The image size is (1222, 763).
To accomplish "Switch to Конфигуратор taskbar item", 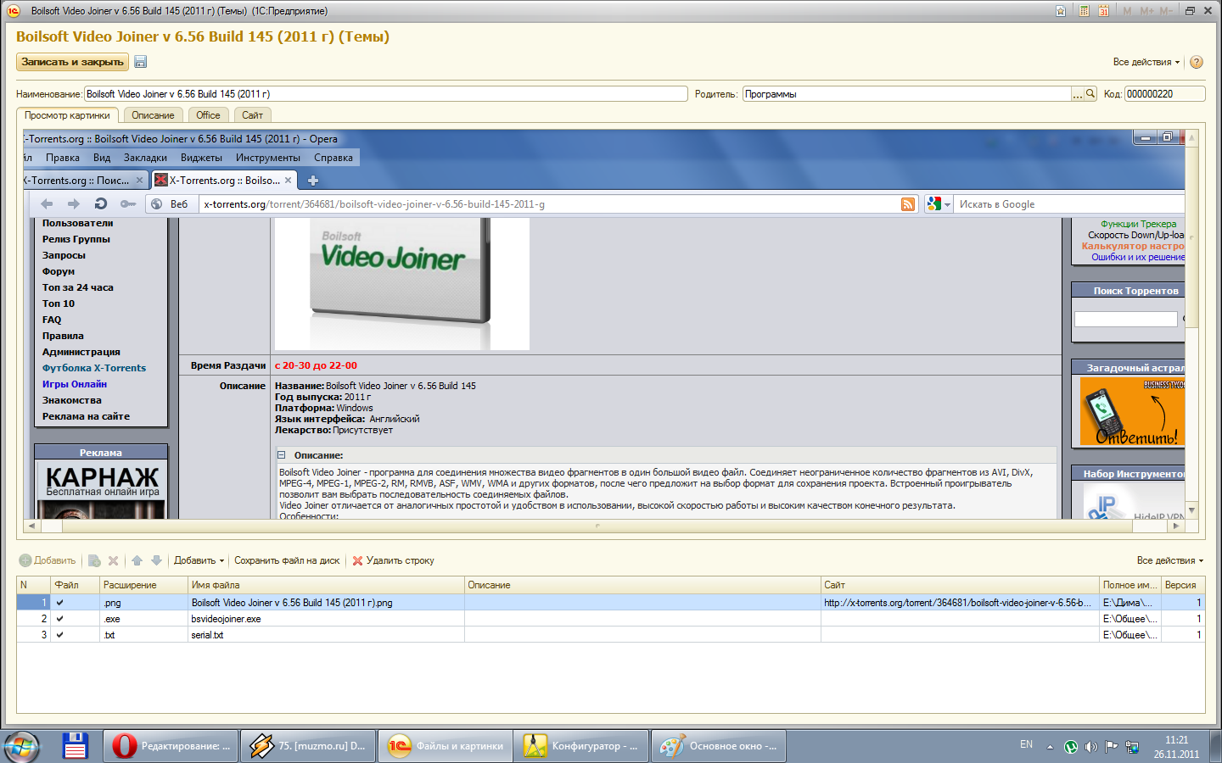I will 583,746.
